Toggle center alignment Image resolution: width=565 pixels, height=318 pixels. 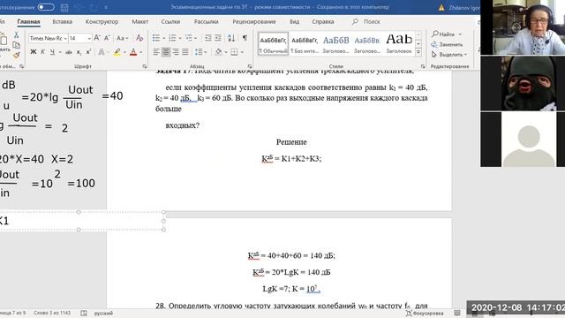click(166, 52)
